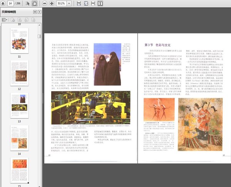The image size is (231, 187).
Task: Choose the Select (arrow cursor) tool
Action: 28,3
